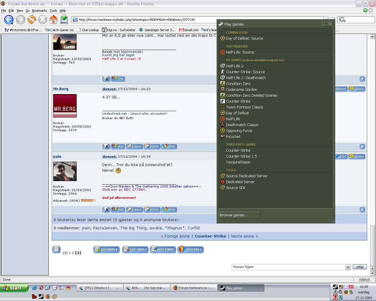The image size is (376, 301).
Task: Open the File menu in Firefox
Action: pos(4,11)
